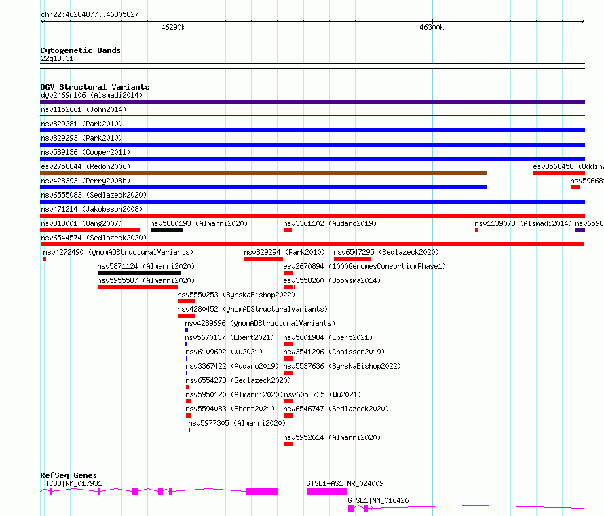Click nsv6546747 (Sedlazeck2020) label

tap(336, 409)
